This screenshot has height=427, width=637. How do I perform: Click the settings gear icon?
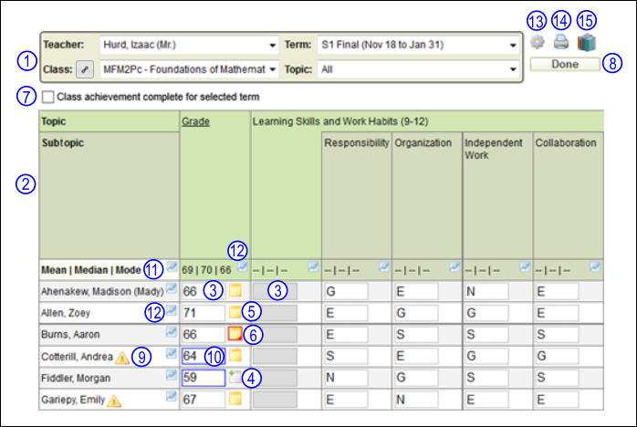pos(538,42)
